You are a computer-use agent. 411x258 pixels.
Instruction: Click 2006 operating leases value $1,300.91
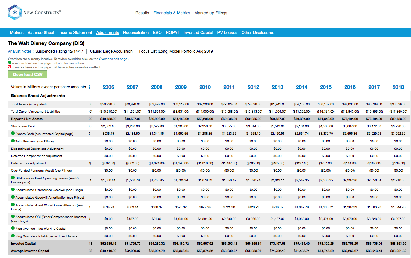tap(108, 180)
